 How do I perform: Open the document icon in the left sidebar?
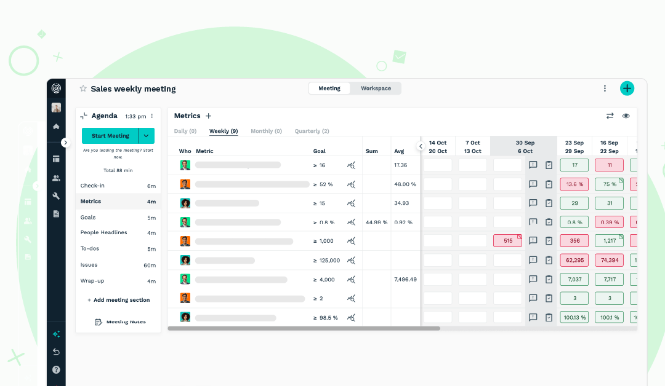56,213
